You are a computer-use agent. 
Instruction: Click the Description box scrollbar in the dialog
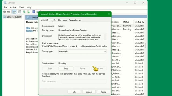(105, 37)
